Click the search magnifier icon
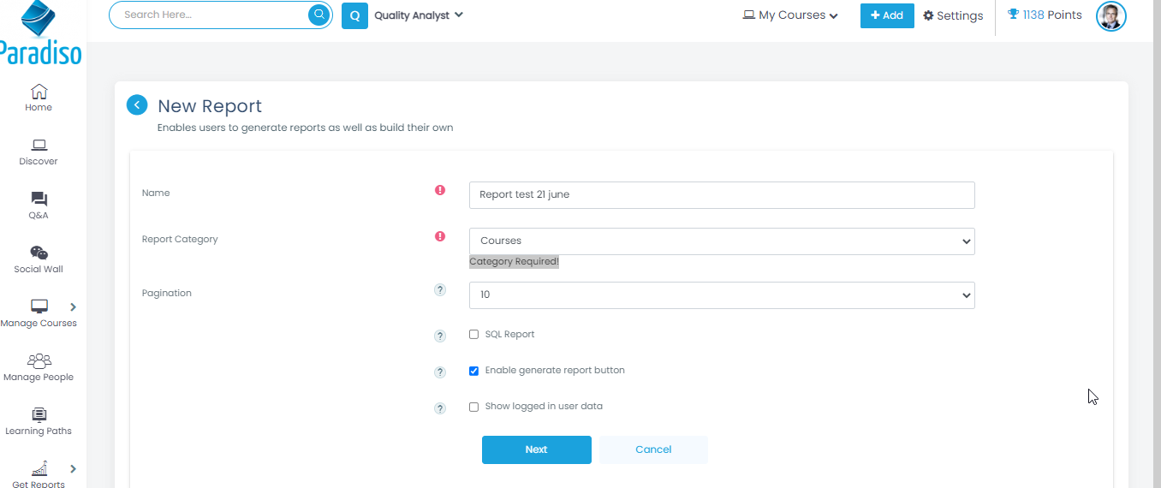This screenshot has width=1161, height=488. tap(319, 15)
